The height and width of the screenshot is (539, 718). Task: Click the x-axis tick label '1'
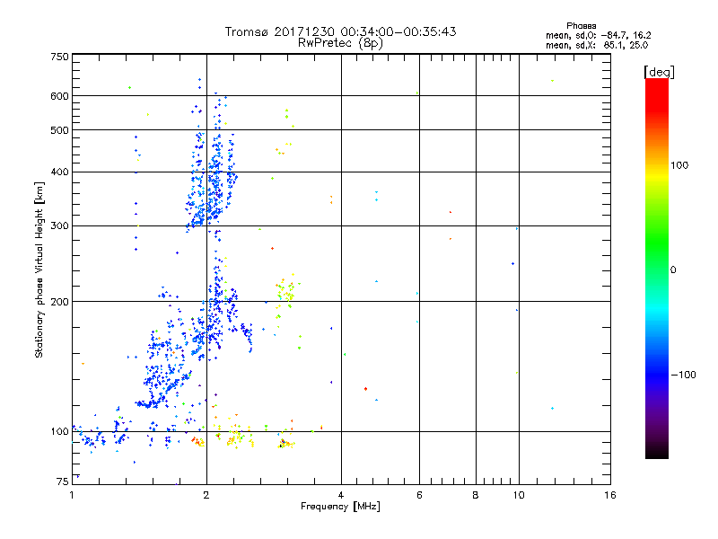coord(72,495)
